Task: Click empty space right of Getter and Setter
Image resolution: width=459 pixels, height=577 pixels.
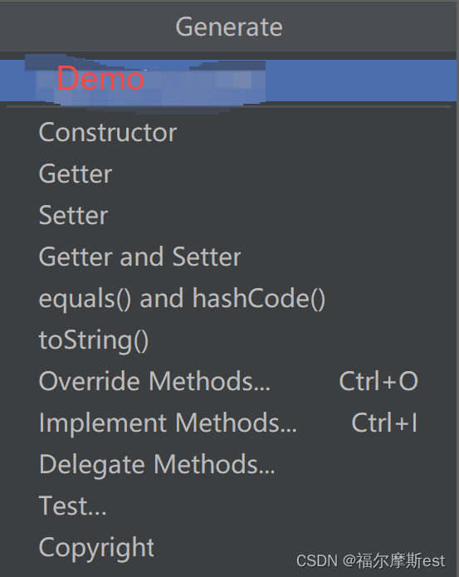Action: [349, 257]
